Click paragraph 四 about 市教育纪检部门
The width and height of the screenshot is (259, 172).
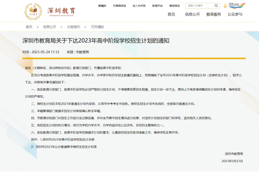click(x=122, y=118)
